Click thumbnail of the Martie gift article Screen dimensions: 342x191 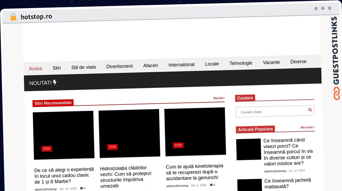point(64,135)
